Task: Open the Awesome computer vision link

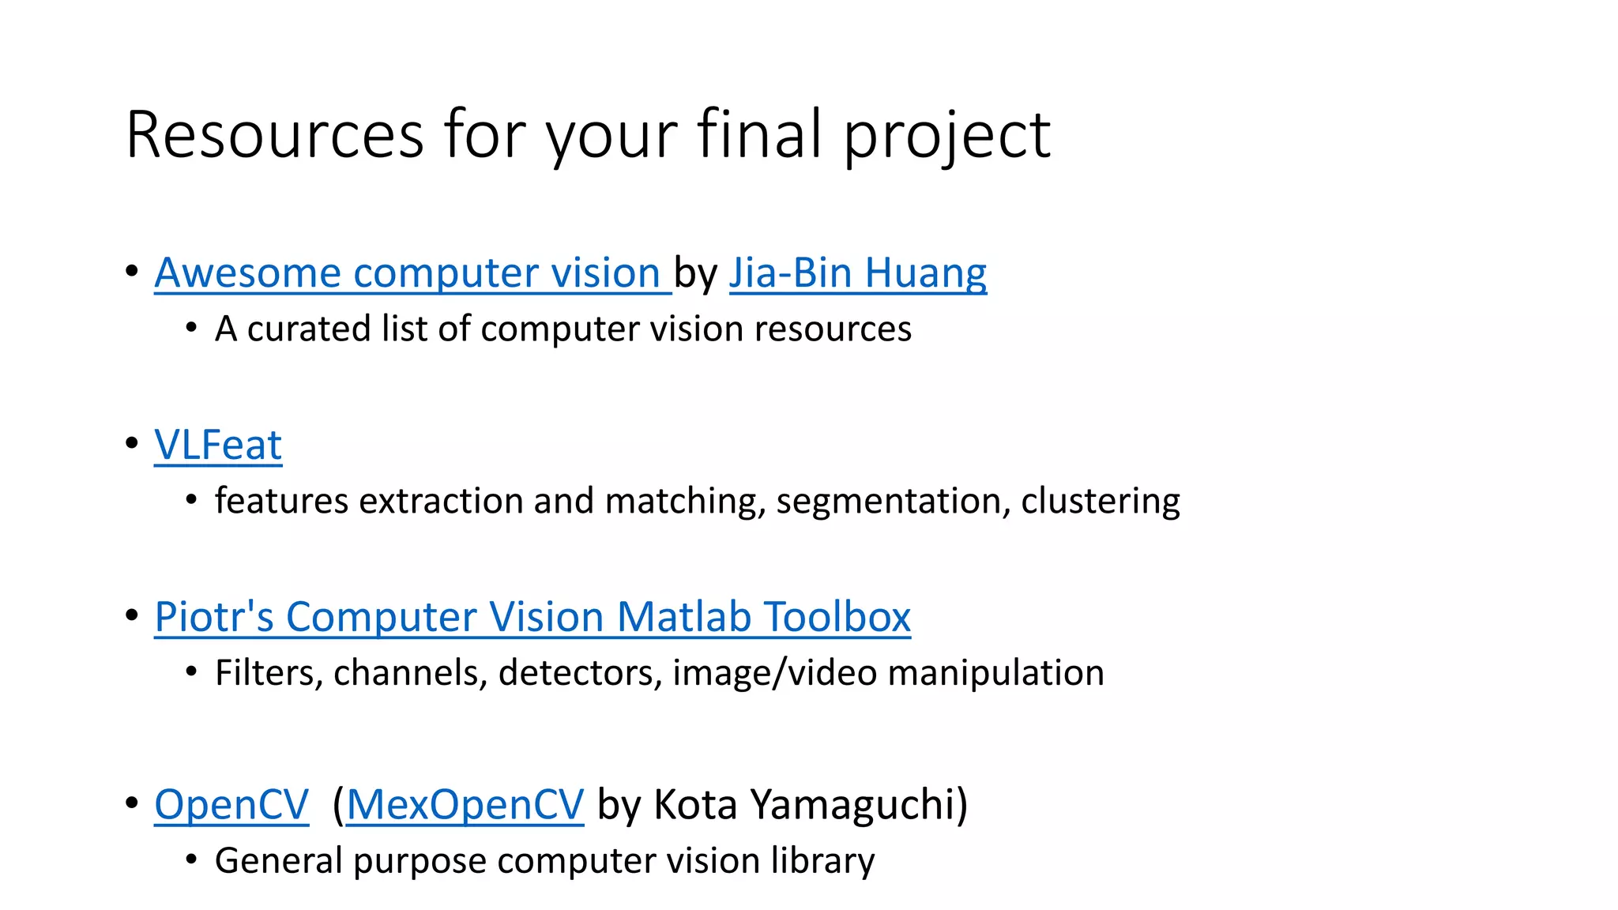Action: [412, 273]
